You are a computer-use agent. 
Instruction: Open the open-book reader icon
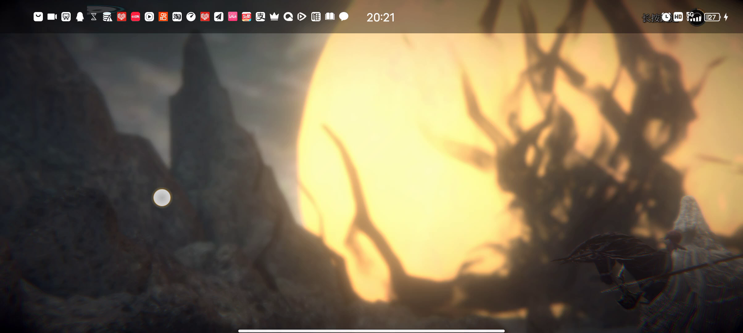330,17
